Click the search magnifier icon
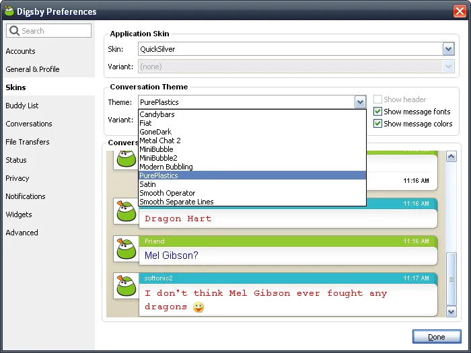This screenshot has width=471, height=353. [14, 31]
